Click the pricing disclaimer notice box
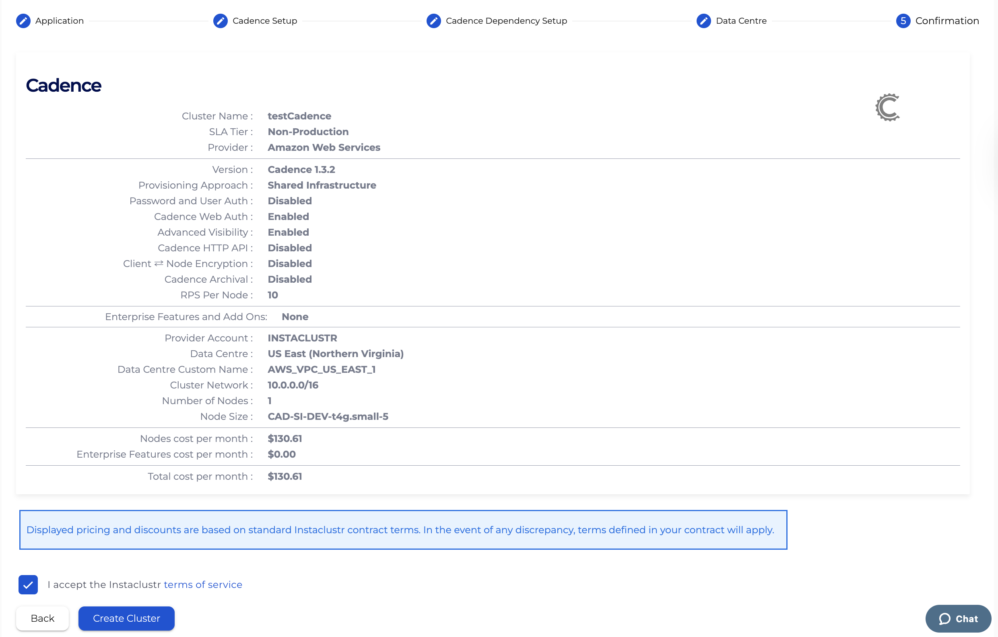This screenshot has height=637, width=998. click(x=403, y=530)
